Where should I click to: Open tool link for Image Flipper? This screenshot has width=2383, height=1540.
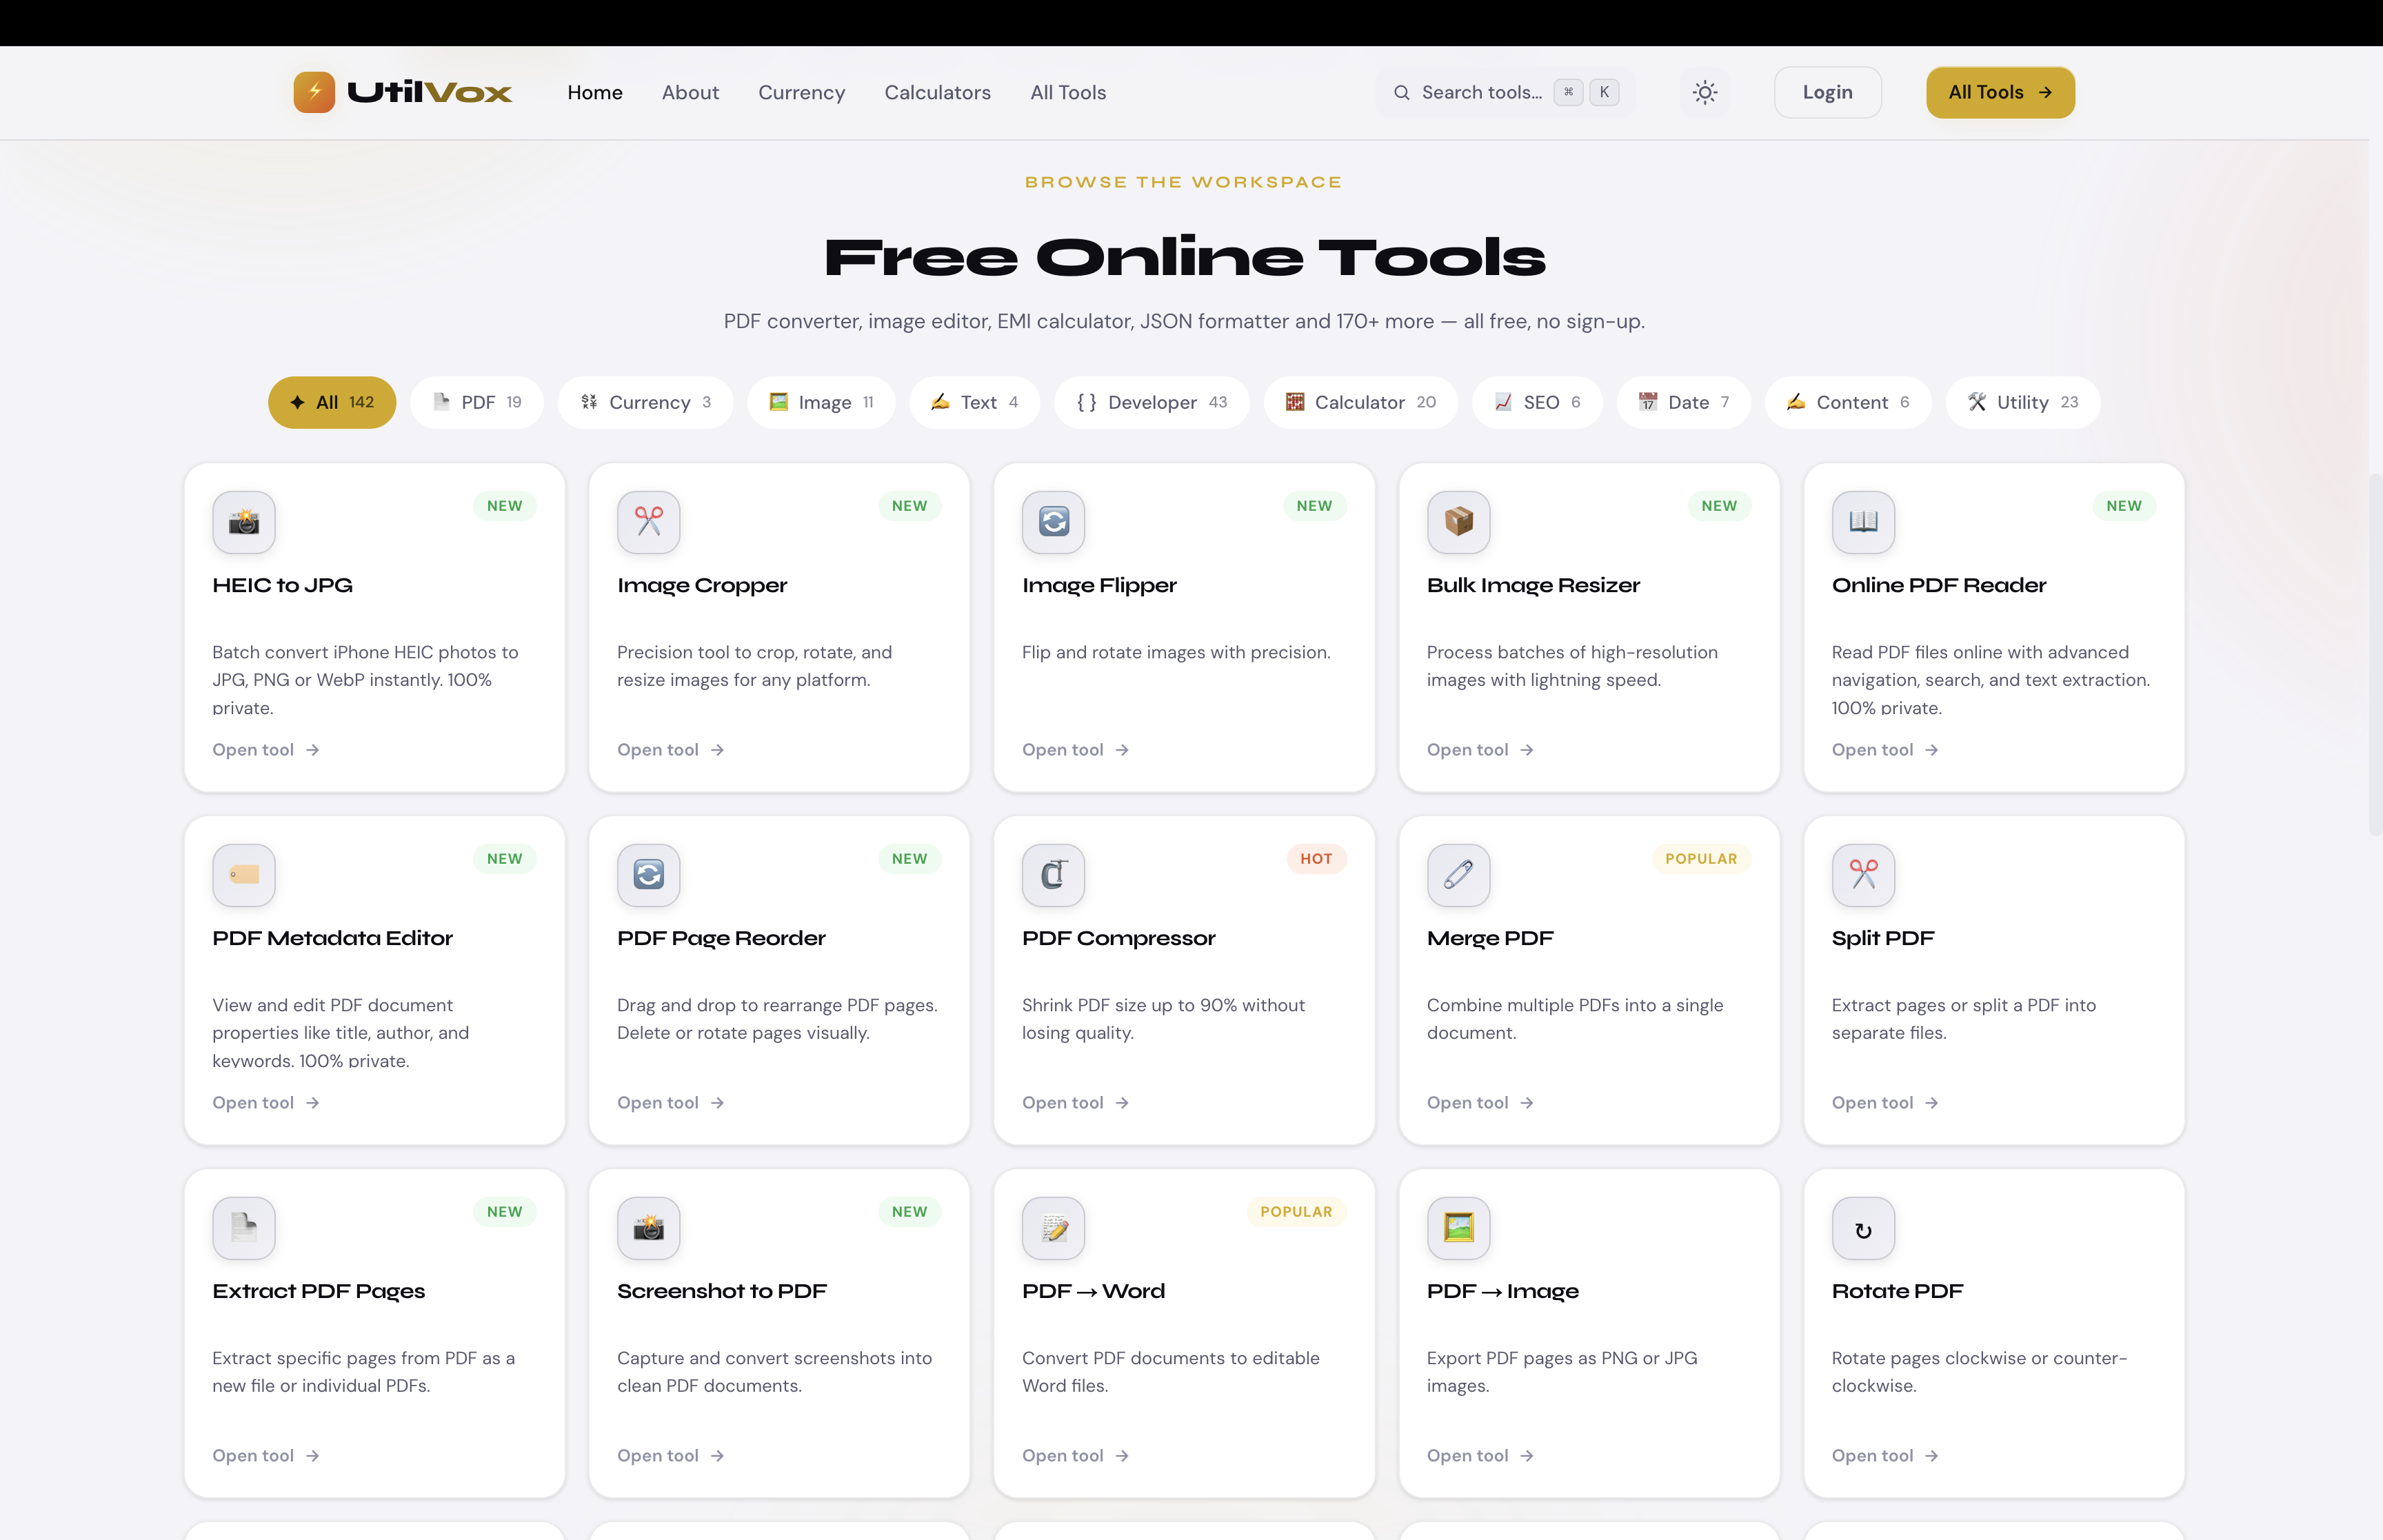[1076, 750]
